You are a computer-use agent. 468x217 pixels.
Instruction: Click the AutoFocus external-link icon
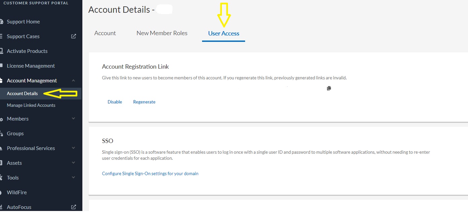[x=74, y=207]
